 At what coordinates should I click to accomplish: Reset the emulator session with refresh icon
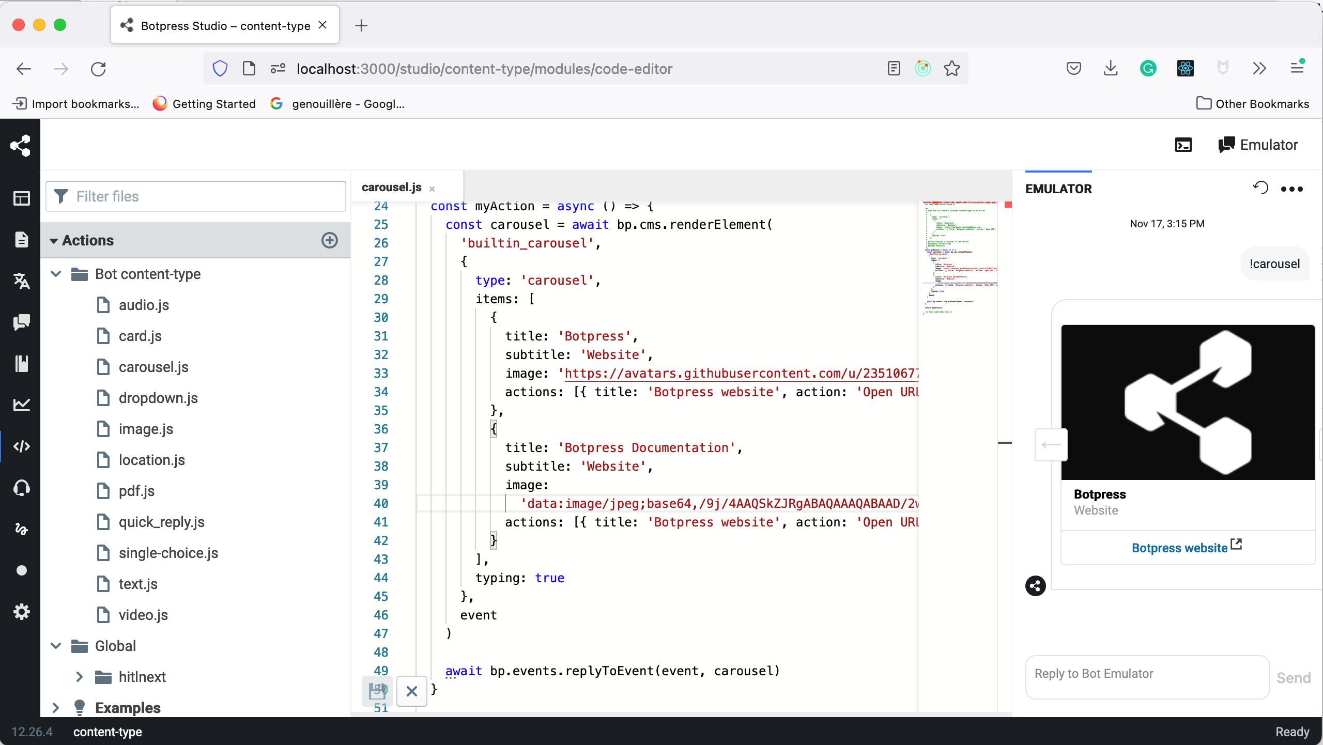click(x=1260, y=188)
